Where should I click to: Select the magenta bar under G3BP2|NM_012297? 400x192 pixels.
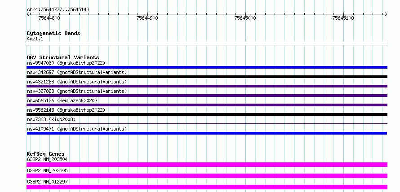pos(207,187)
